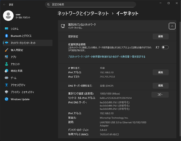Click the back arrow in the title bar
This screenshot has height=141, width=181.
(x=4, y=5)
